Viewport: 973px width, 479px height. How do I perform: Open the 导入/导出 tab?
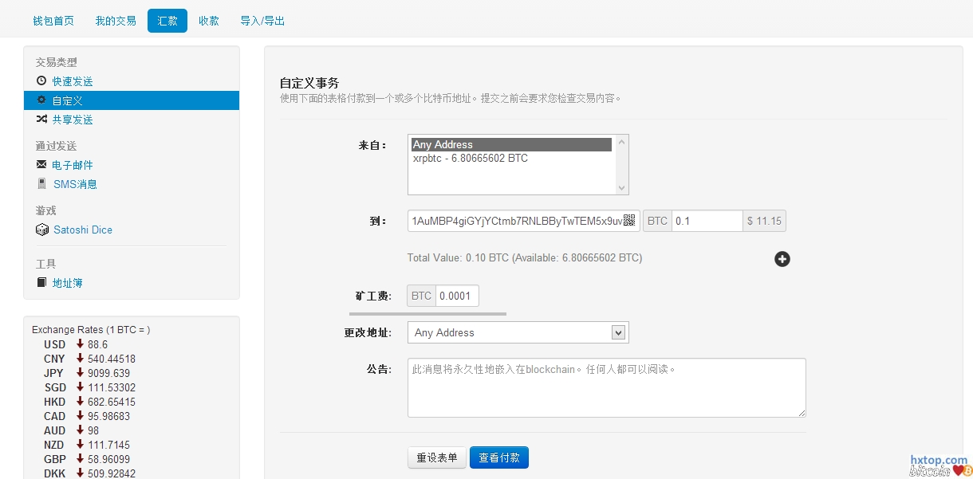point(262,21)
